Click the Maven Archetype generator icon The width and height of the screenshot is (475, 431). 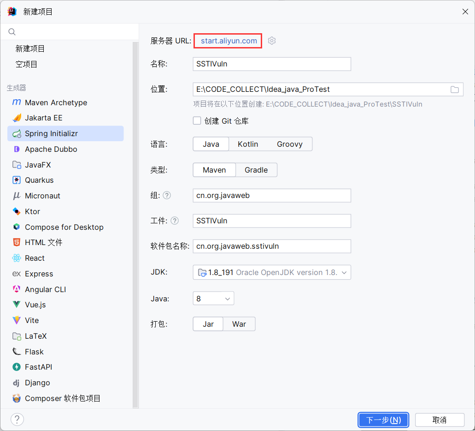pos(17,102)
